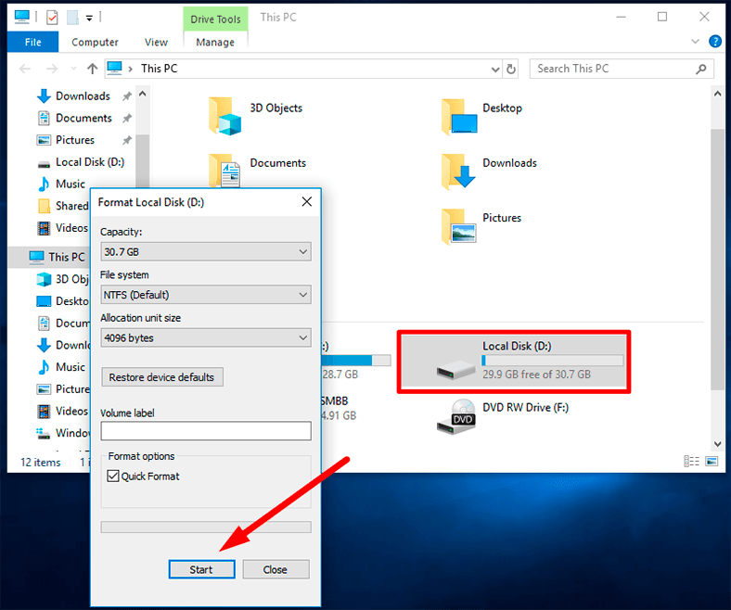Screen dimensions: 731x610
Task: Click the pin icon beside sidebar Pictures
Action: tap(127, 140)
